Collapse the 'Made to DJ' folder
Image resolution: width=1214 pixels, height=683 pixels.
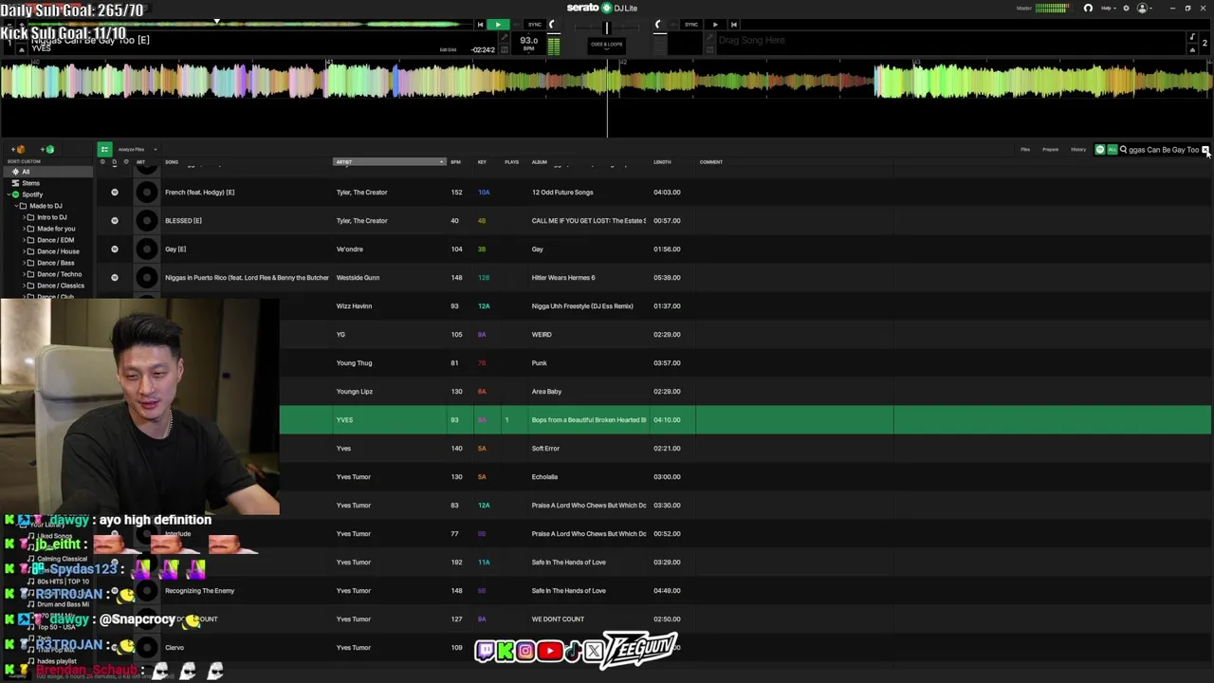pos(15,206)
